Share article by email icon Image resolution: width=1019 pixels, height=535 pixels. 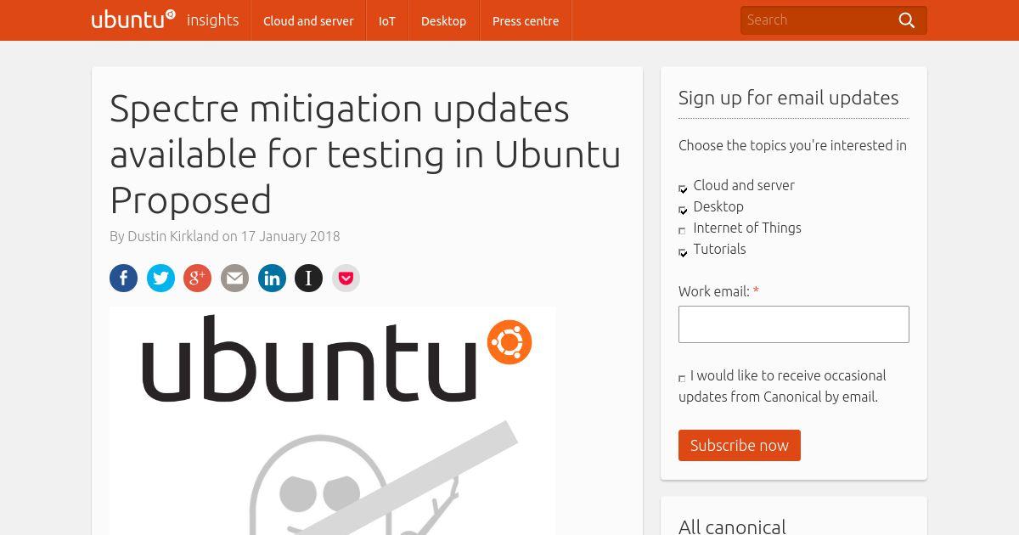coord(234,278)
